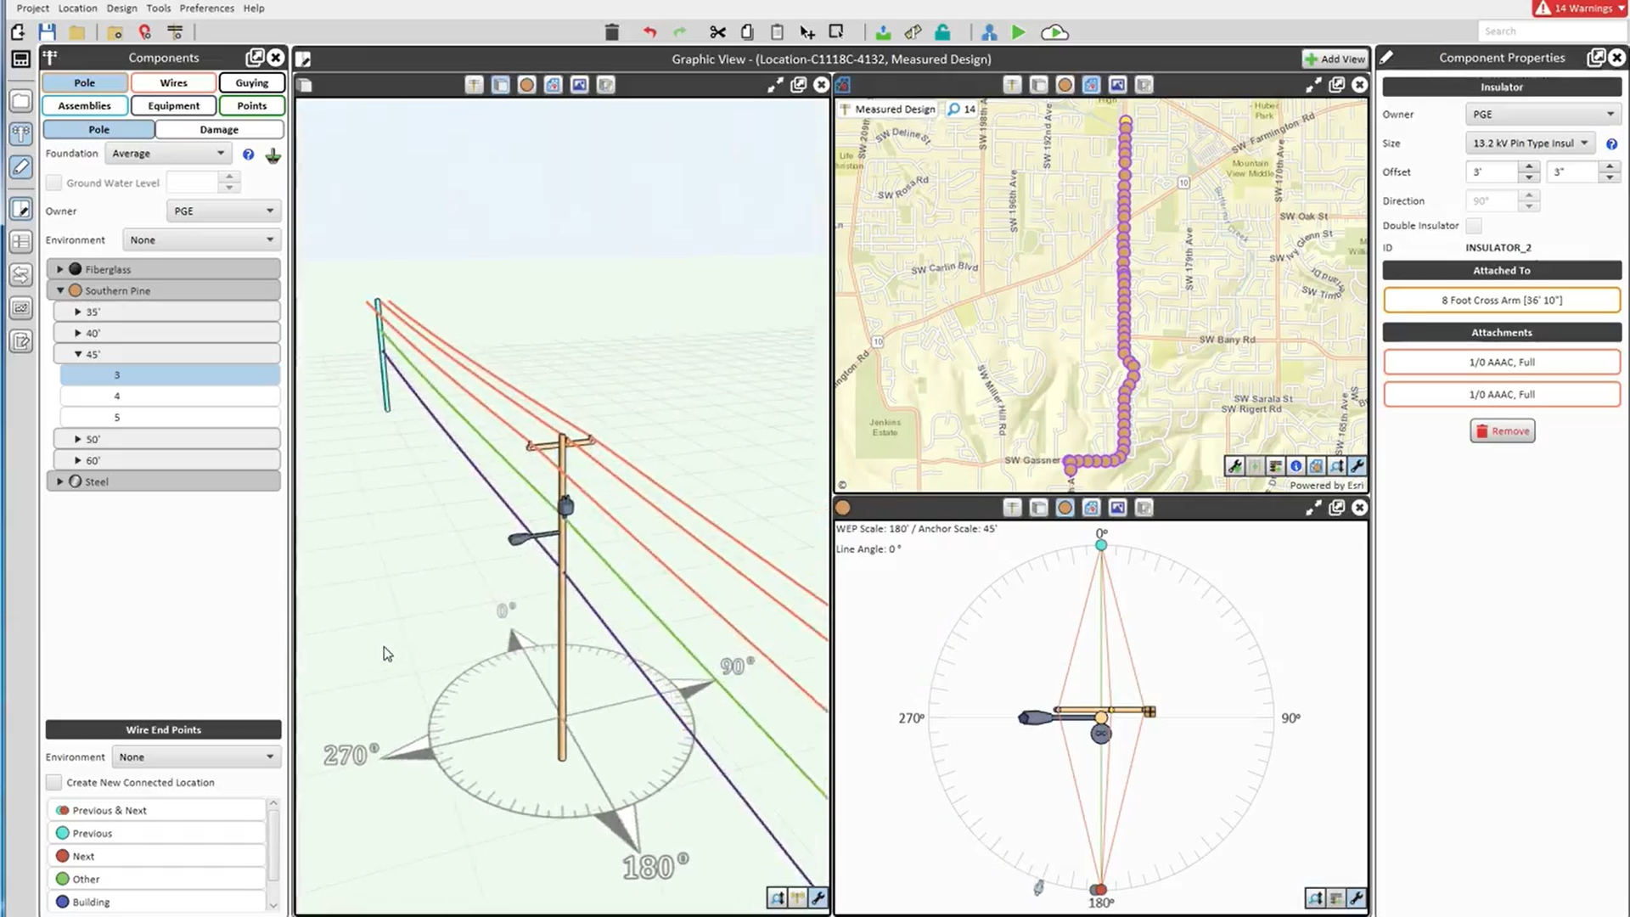Click the pencil icon in Component Properties header
Image resolution: width=1630 pixels, height=917 pixels.
(1386, 58)
